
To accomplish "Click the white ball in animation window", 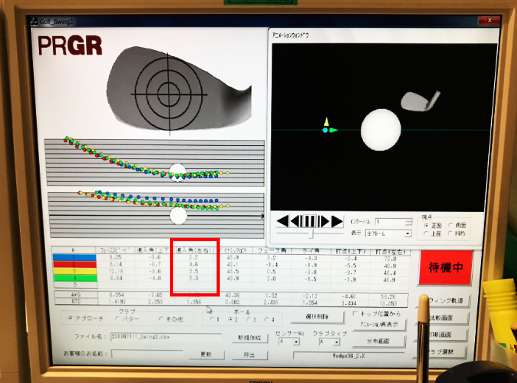I will coord(381,130).
